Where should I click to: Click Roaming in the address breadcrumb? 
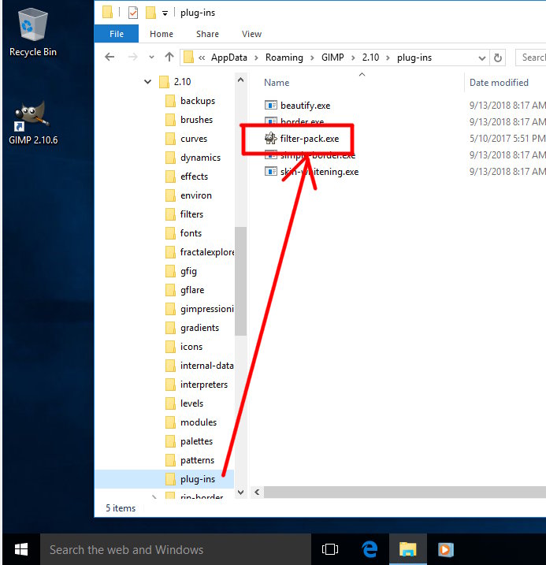[x=284, y=58]
